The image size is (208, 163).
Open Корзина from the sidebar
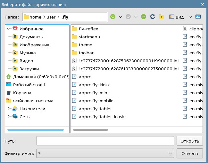coord(22,93)
